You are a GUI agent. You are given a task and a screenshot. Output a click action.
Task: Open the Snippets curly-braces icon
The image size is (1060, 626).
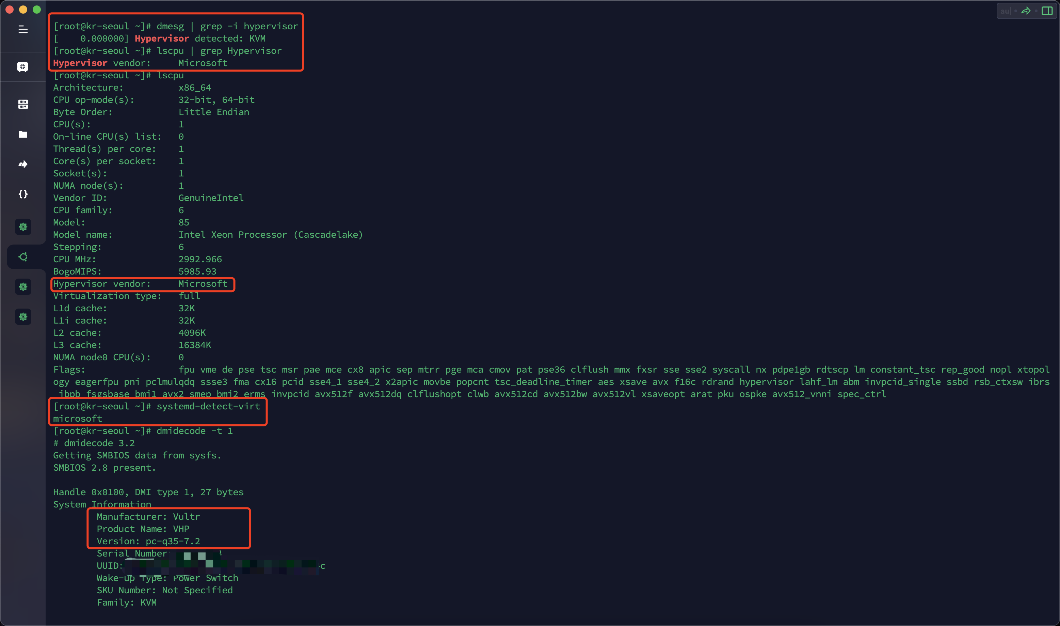(23, 194)
